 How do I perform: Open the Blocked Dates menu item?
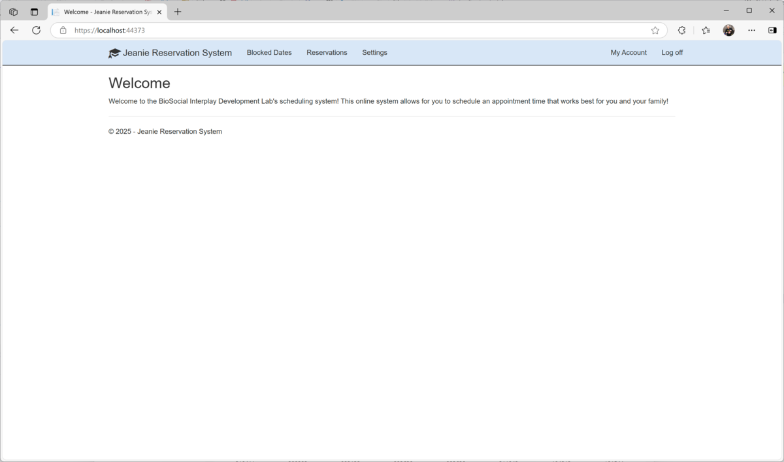point(269,53)
